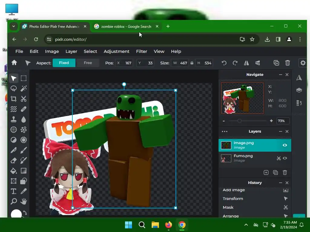Viewport: 310px width, 232px height.
Task: Open Chrome tab search dropdown
Action: coord(14,26)
